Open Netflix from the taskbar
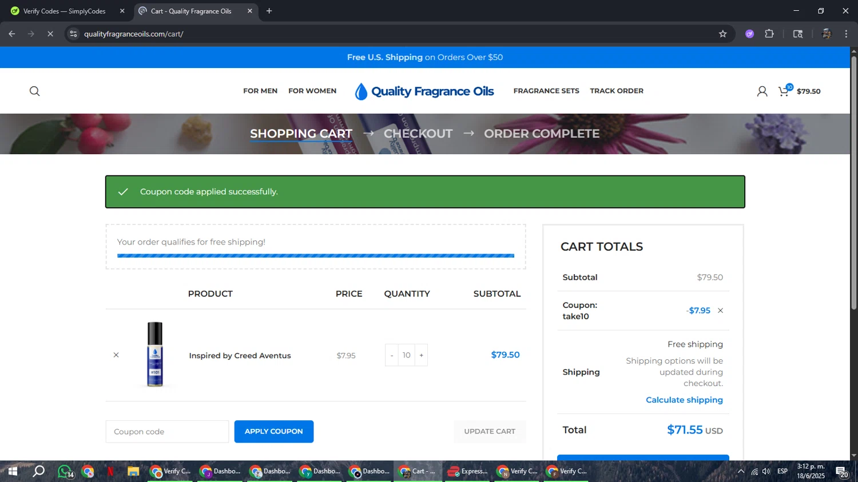Viewport: 858px width, 482px height. click(110, 472)
